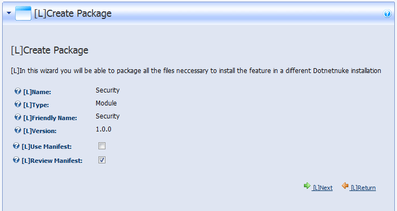Show help for the Friendly Name field
The image size is (397, 211).
(x=17, y=117)
